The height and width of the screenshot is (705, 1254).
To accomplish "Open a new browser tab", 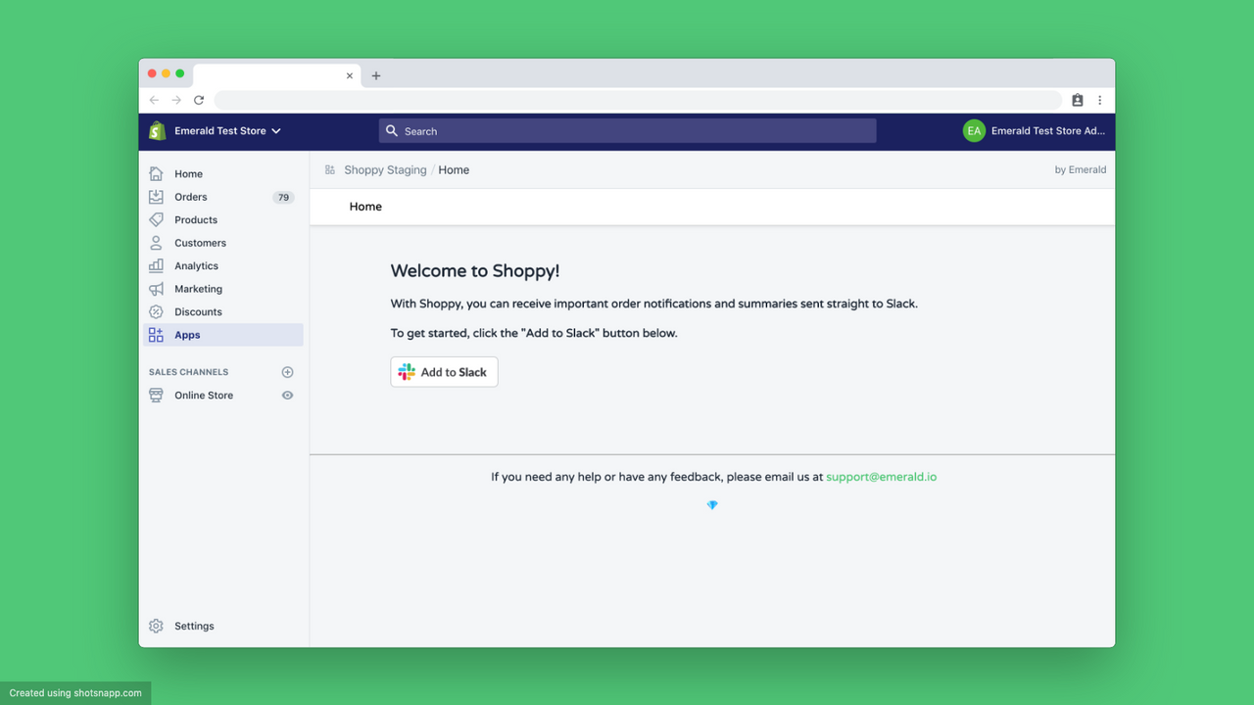I will coord(376,75).
